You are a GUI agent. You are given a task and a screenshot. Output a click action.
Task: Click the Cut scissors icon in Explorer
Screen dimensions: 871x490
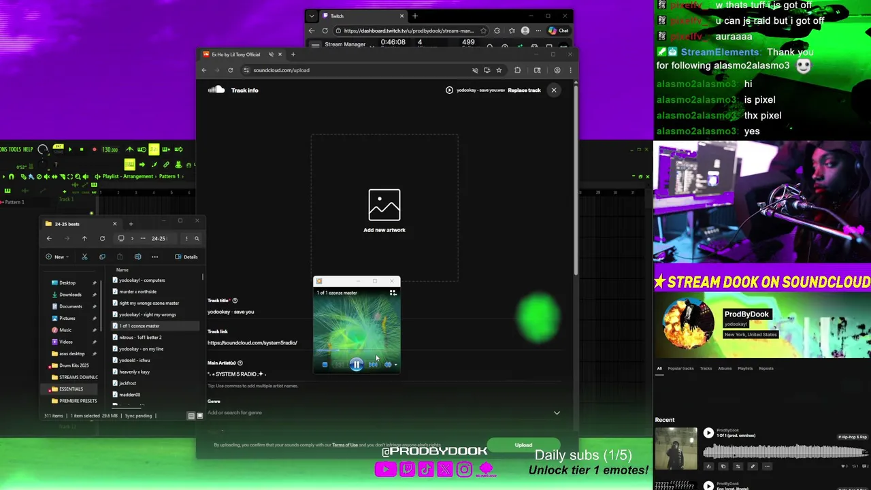(x=84, y=257)
